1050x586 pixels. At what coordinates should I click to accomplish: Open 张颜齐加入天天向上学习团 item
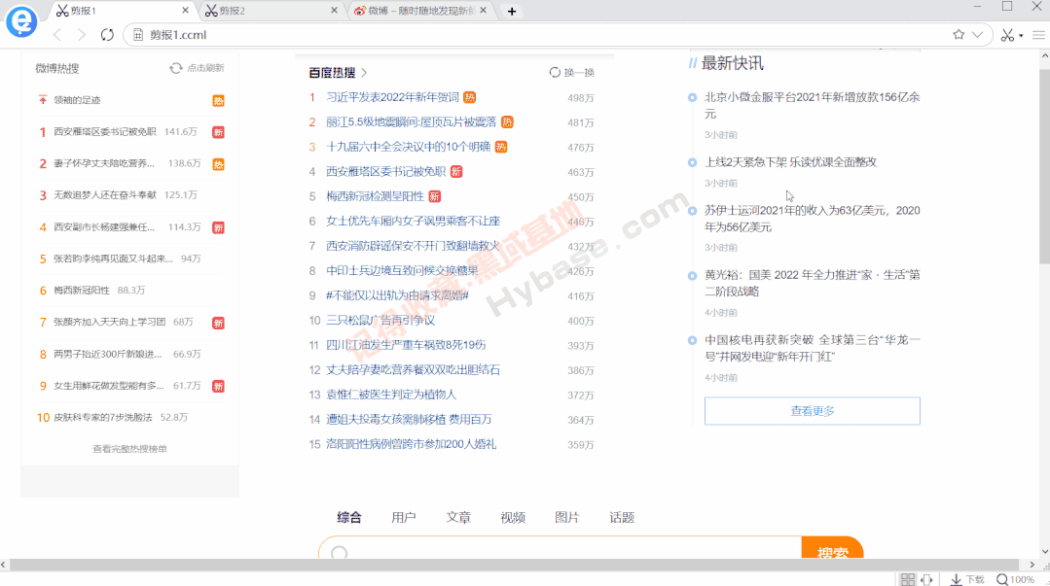click(109, 322)
